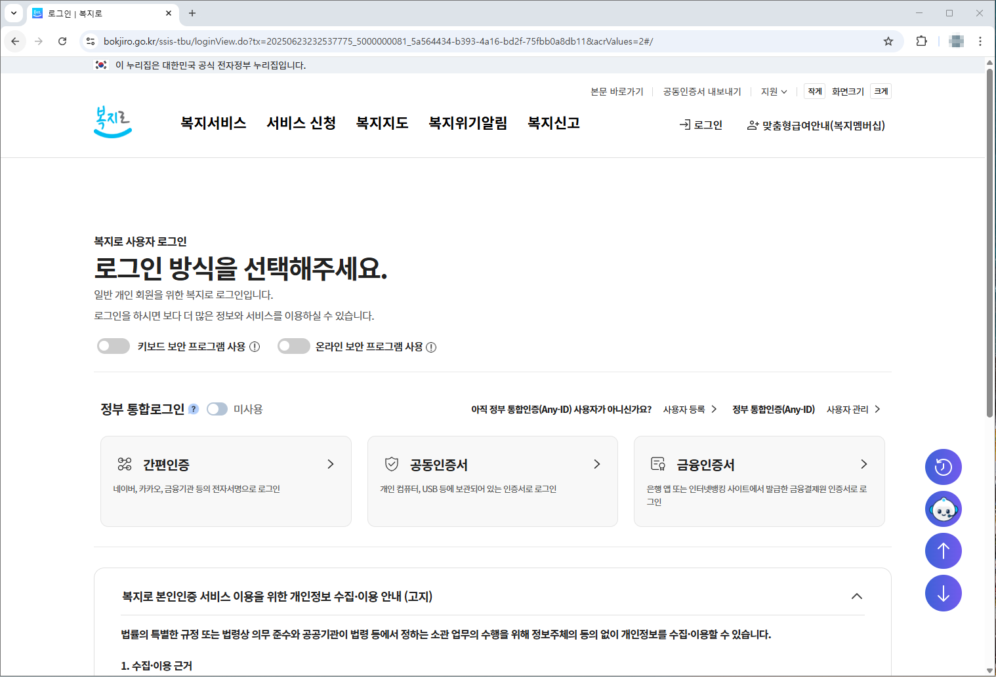Image resolution: width=996 pixels, height=677 pixels.
Task: Click the 정부 통합인증(Any-ID) label text
Action: pos(774,409)
